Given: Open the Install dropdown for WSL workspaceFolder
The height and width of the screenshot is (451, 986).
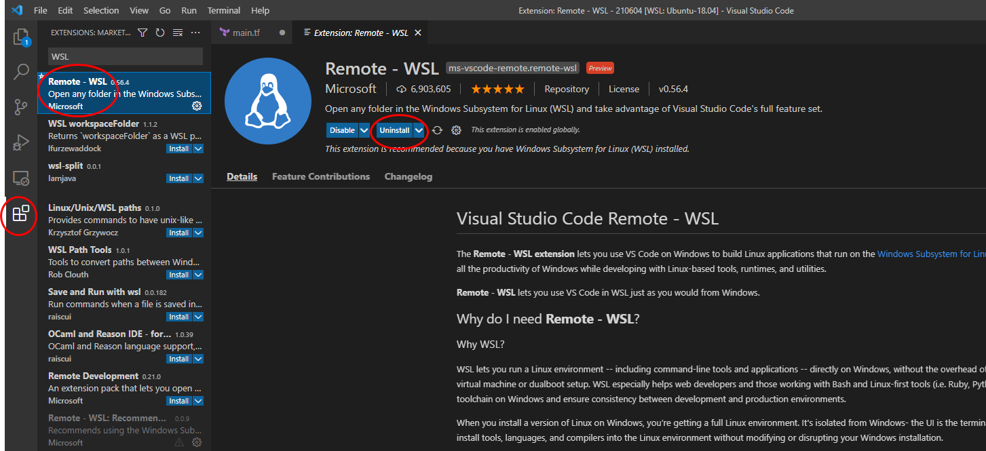Looking at the screenshot, I should [198, 149].
